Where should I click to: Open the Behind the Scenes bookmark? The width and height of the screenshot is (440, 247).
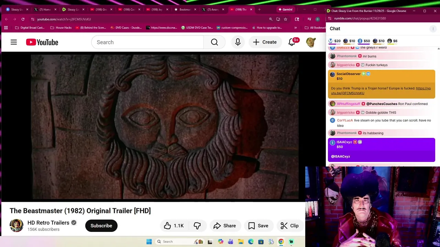(90, 27)
